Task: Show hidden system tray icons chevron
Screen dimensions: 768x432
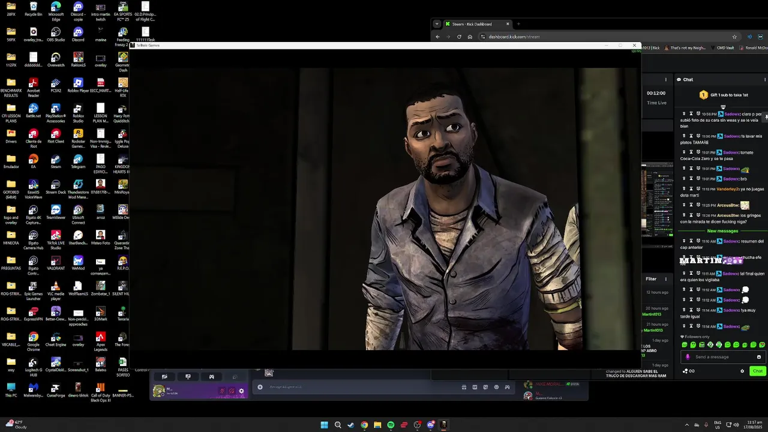Action: point(687,425)
